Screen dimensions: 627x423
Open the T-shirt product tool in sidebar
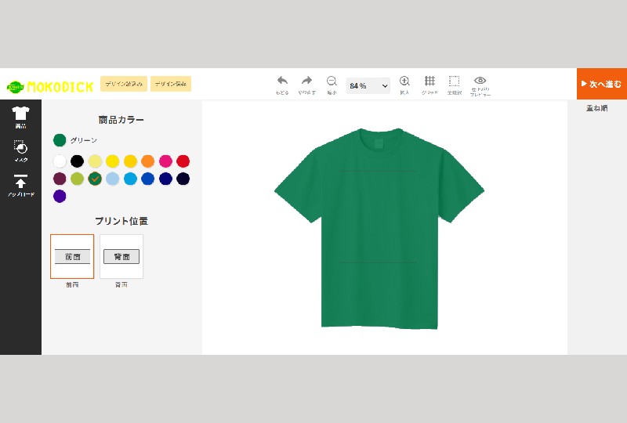pos(20,116)
